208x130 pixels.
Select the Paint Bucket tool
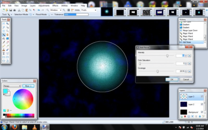[4, 38]
